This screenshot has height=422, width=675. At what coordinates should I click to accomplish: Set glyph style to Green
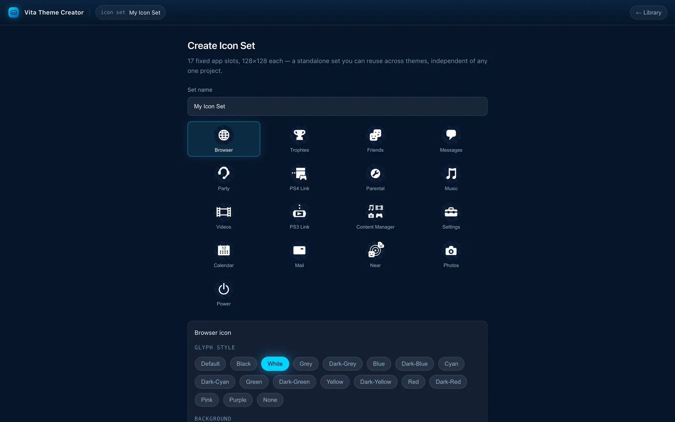254,382
